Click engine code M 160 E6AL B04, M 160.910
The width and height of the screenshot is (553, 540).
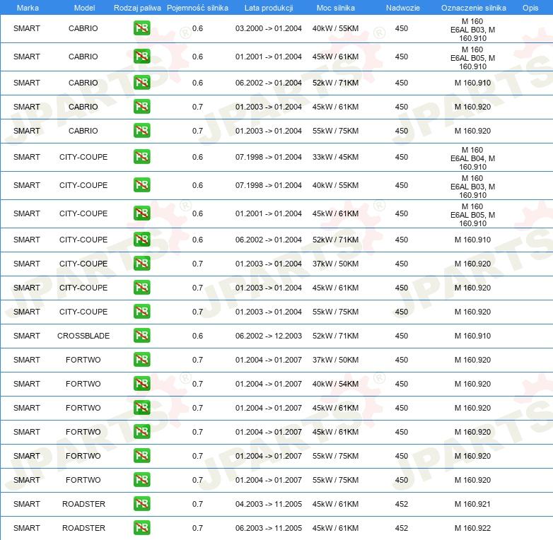point(472,158)
